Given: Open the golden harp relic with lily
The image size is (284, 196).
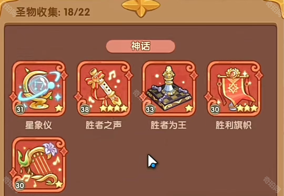Looking at the screenshot, I should 39,165.
